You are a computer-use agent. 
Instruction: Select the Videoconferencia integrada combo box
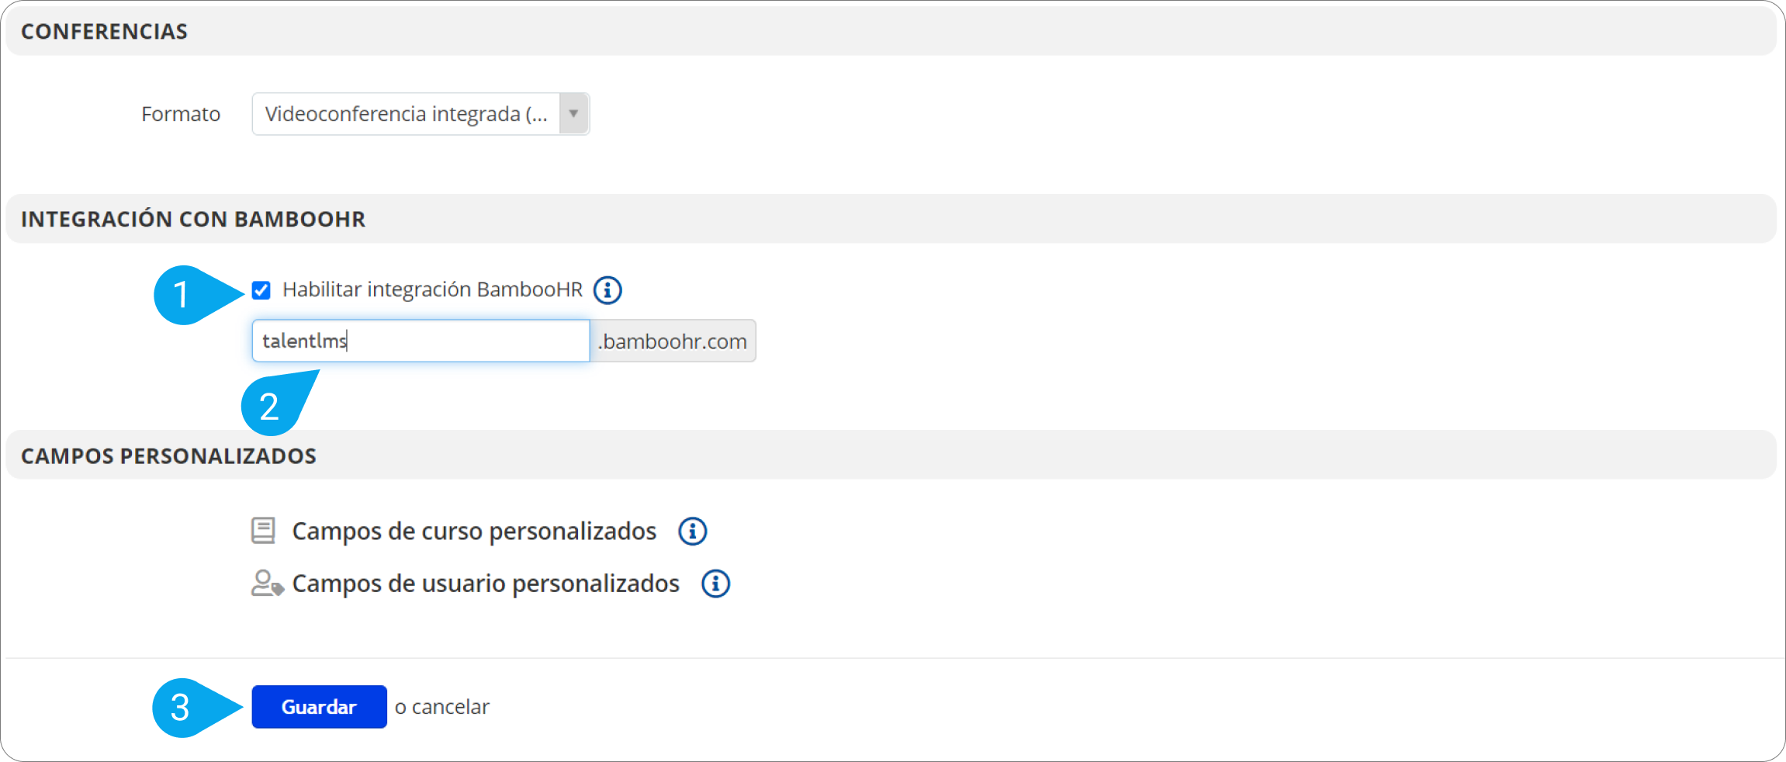[x=407, y=114]
